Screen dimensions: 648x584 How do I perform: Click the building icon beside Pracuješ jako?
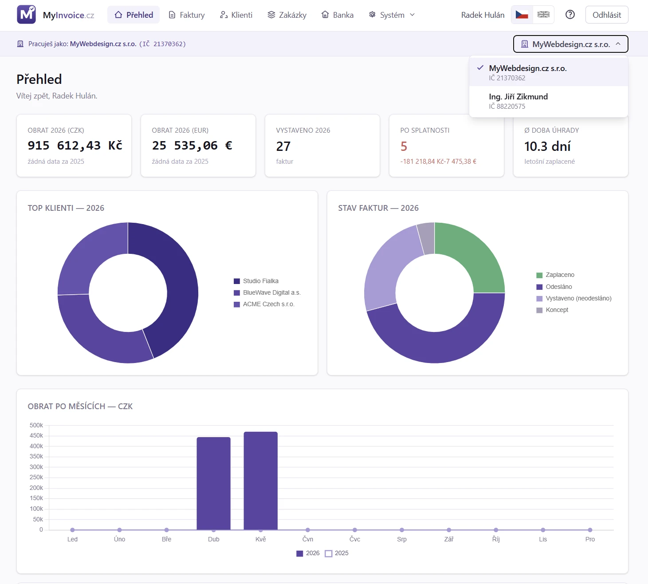click(x=20, y=44)
